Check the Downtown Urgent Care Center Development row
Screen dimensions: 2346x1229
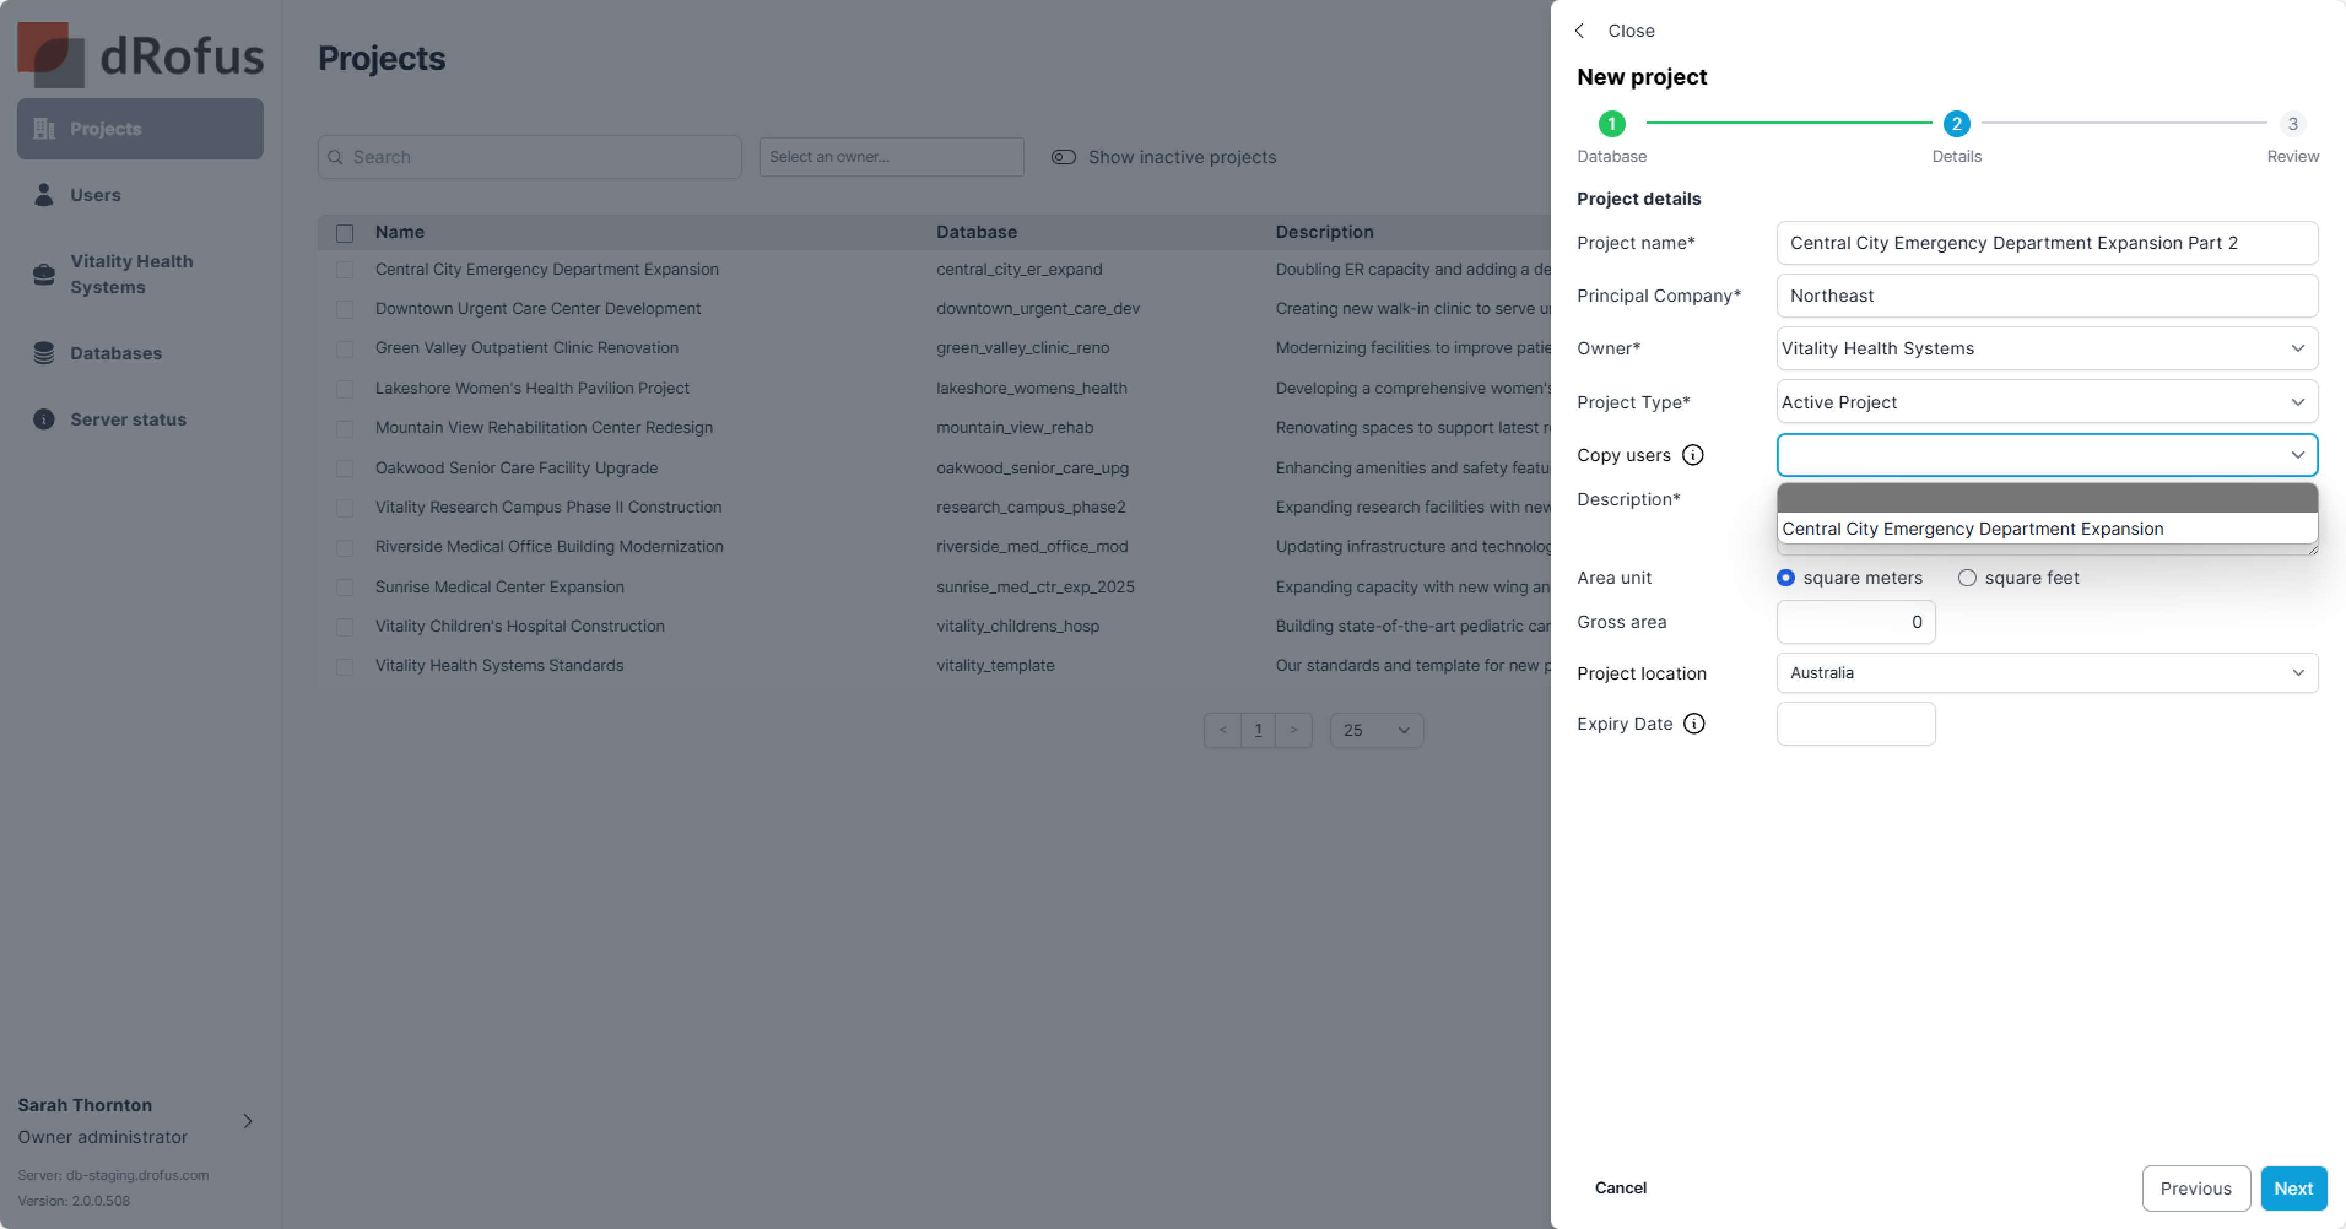pyautogui.click(x=344, y=310)
